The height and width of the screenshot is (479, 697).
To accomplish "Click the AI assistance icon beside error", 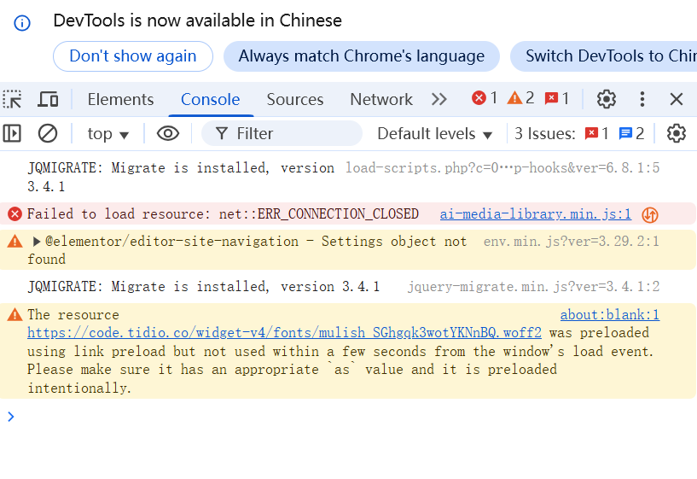I will tap(650, 214).
